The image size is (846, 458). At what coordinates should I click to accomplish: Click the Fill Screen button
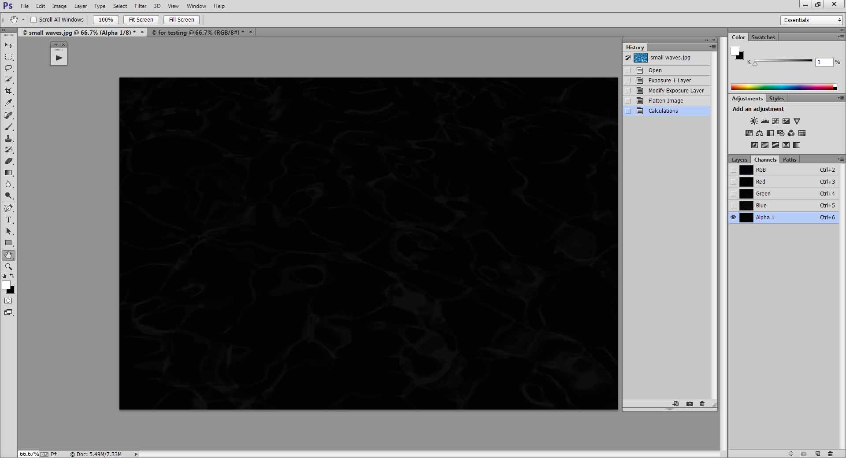182,20
